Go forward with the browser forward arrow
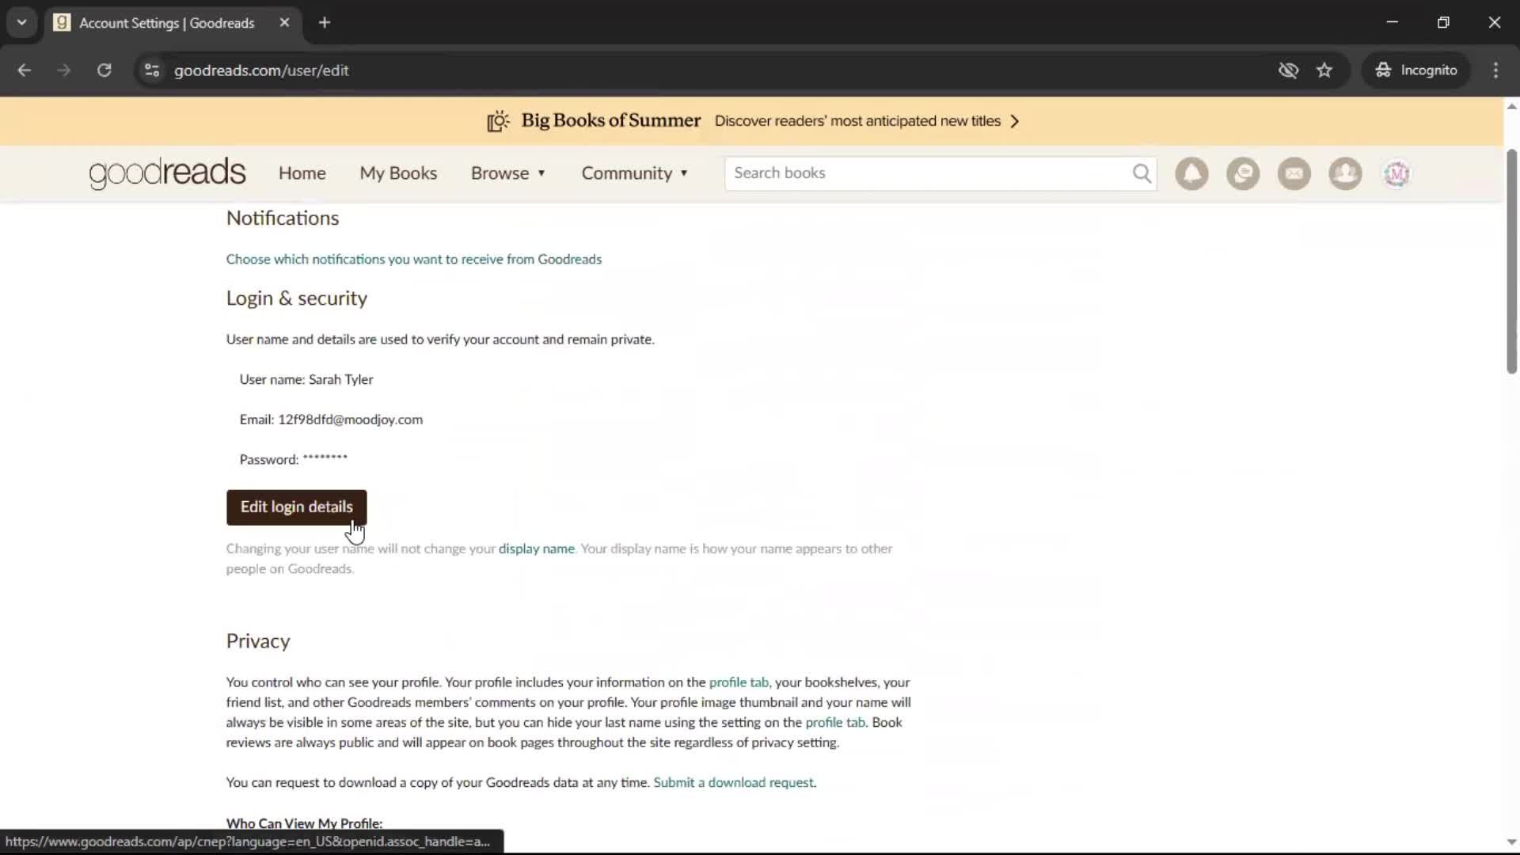 click(63, 70)
